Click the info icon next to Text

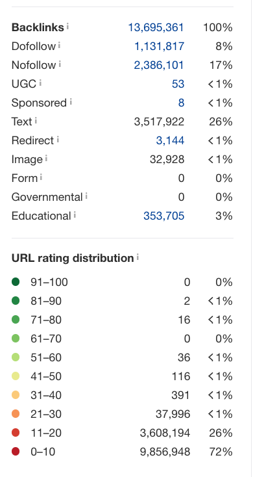pos(36,120)
